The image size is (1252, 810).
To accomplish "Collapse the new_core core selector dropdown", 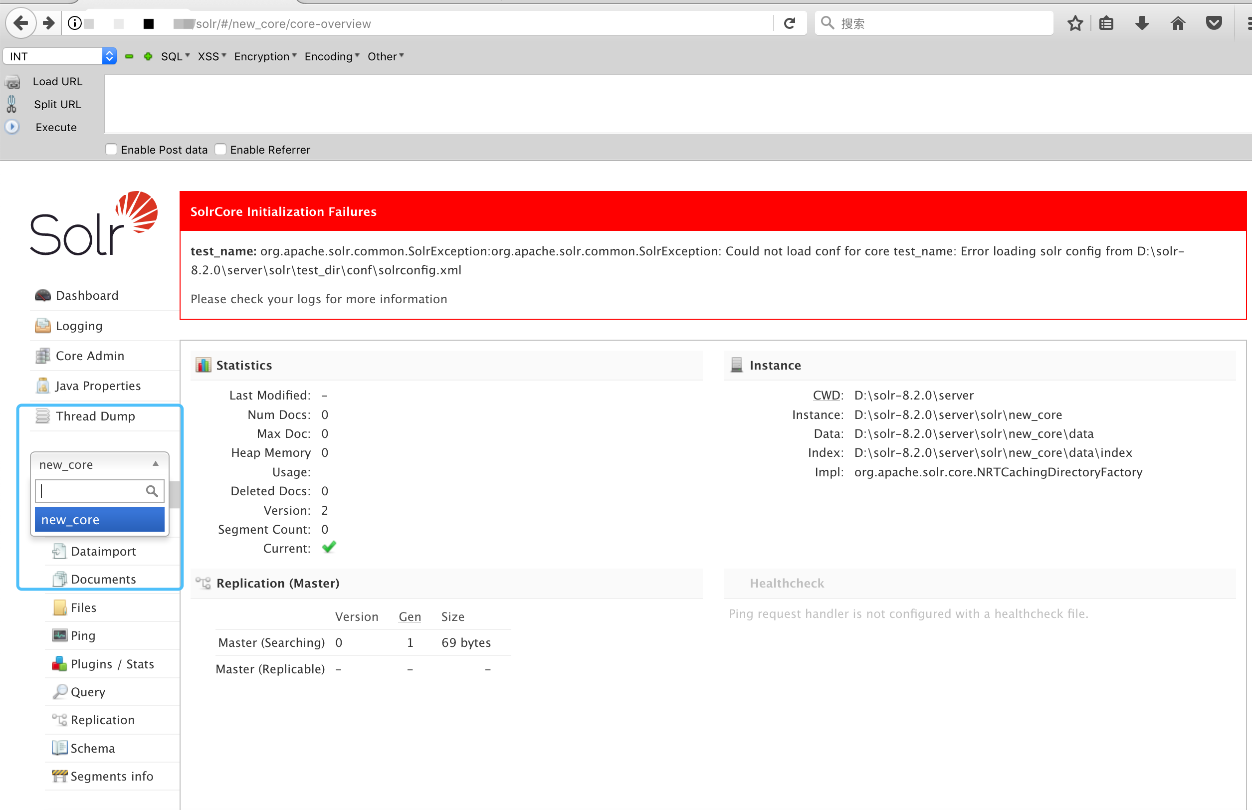I will point(99,464).
